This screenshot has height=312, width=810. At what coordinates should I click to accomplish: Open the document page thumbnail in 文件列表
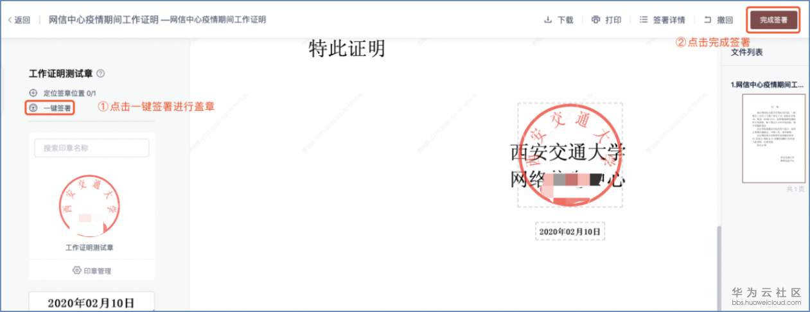coord(773,138)
